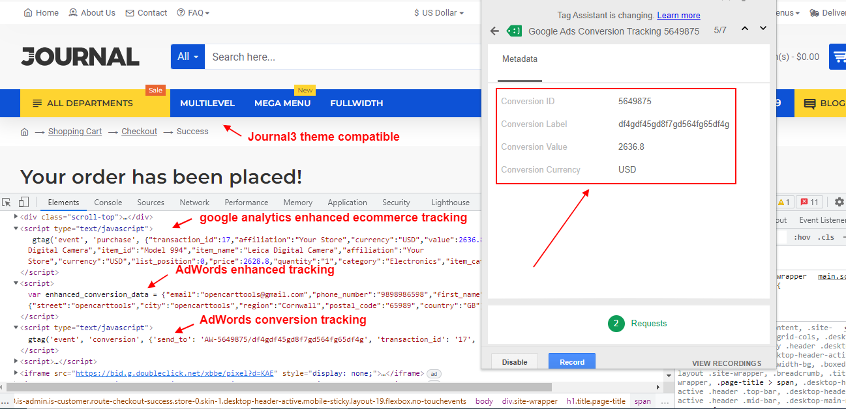The height and width of the screenshot is (409, 846).
Task: Click the Delivery truck icon
Action: (815, 12)
